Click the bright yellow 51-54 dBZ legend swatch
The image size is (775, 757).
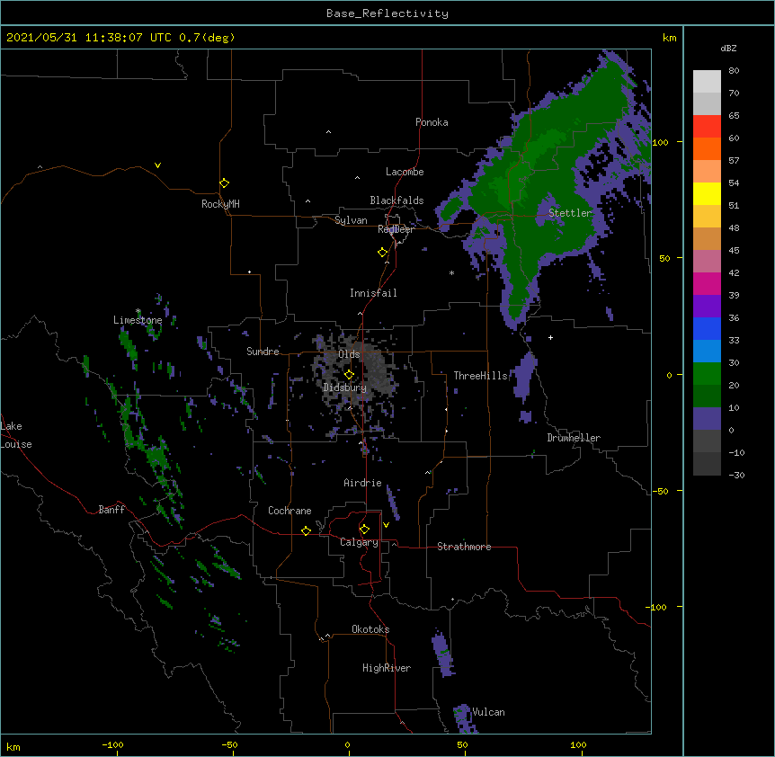(707, 193)
